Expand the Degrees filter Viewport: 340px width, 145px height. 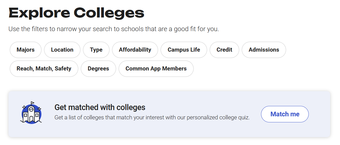pos(98,69)
